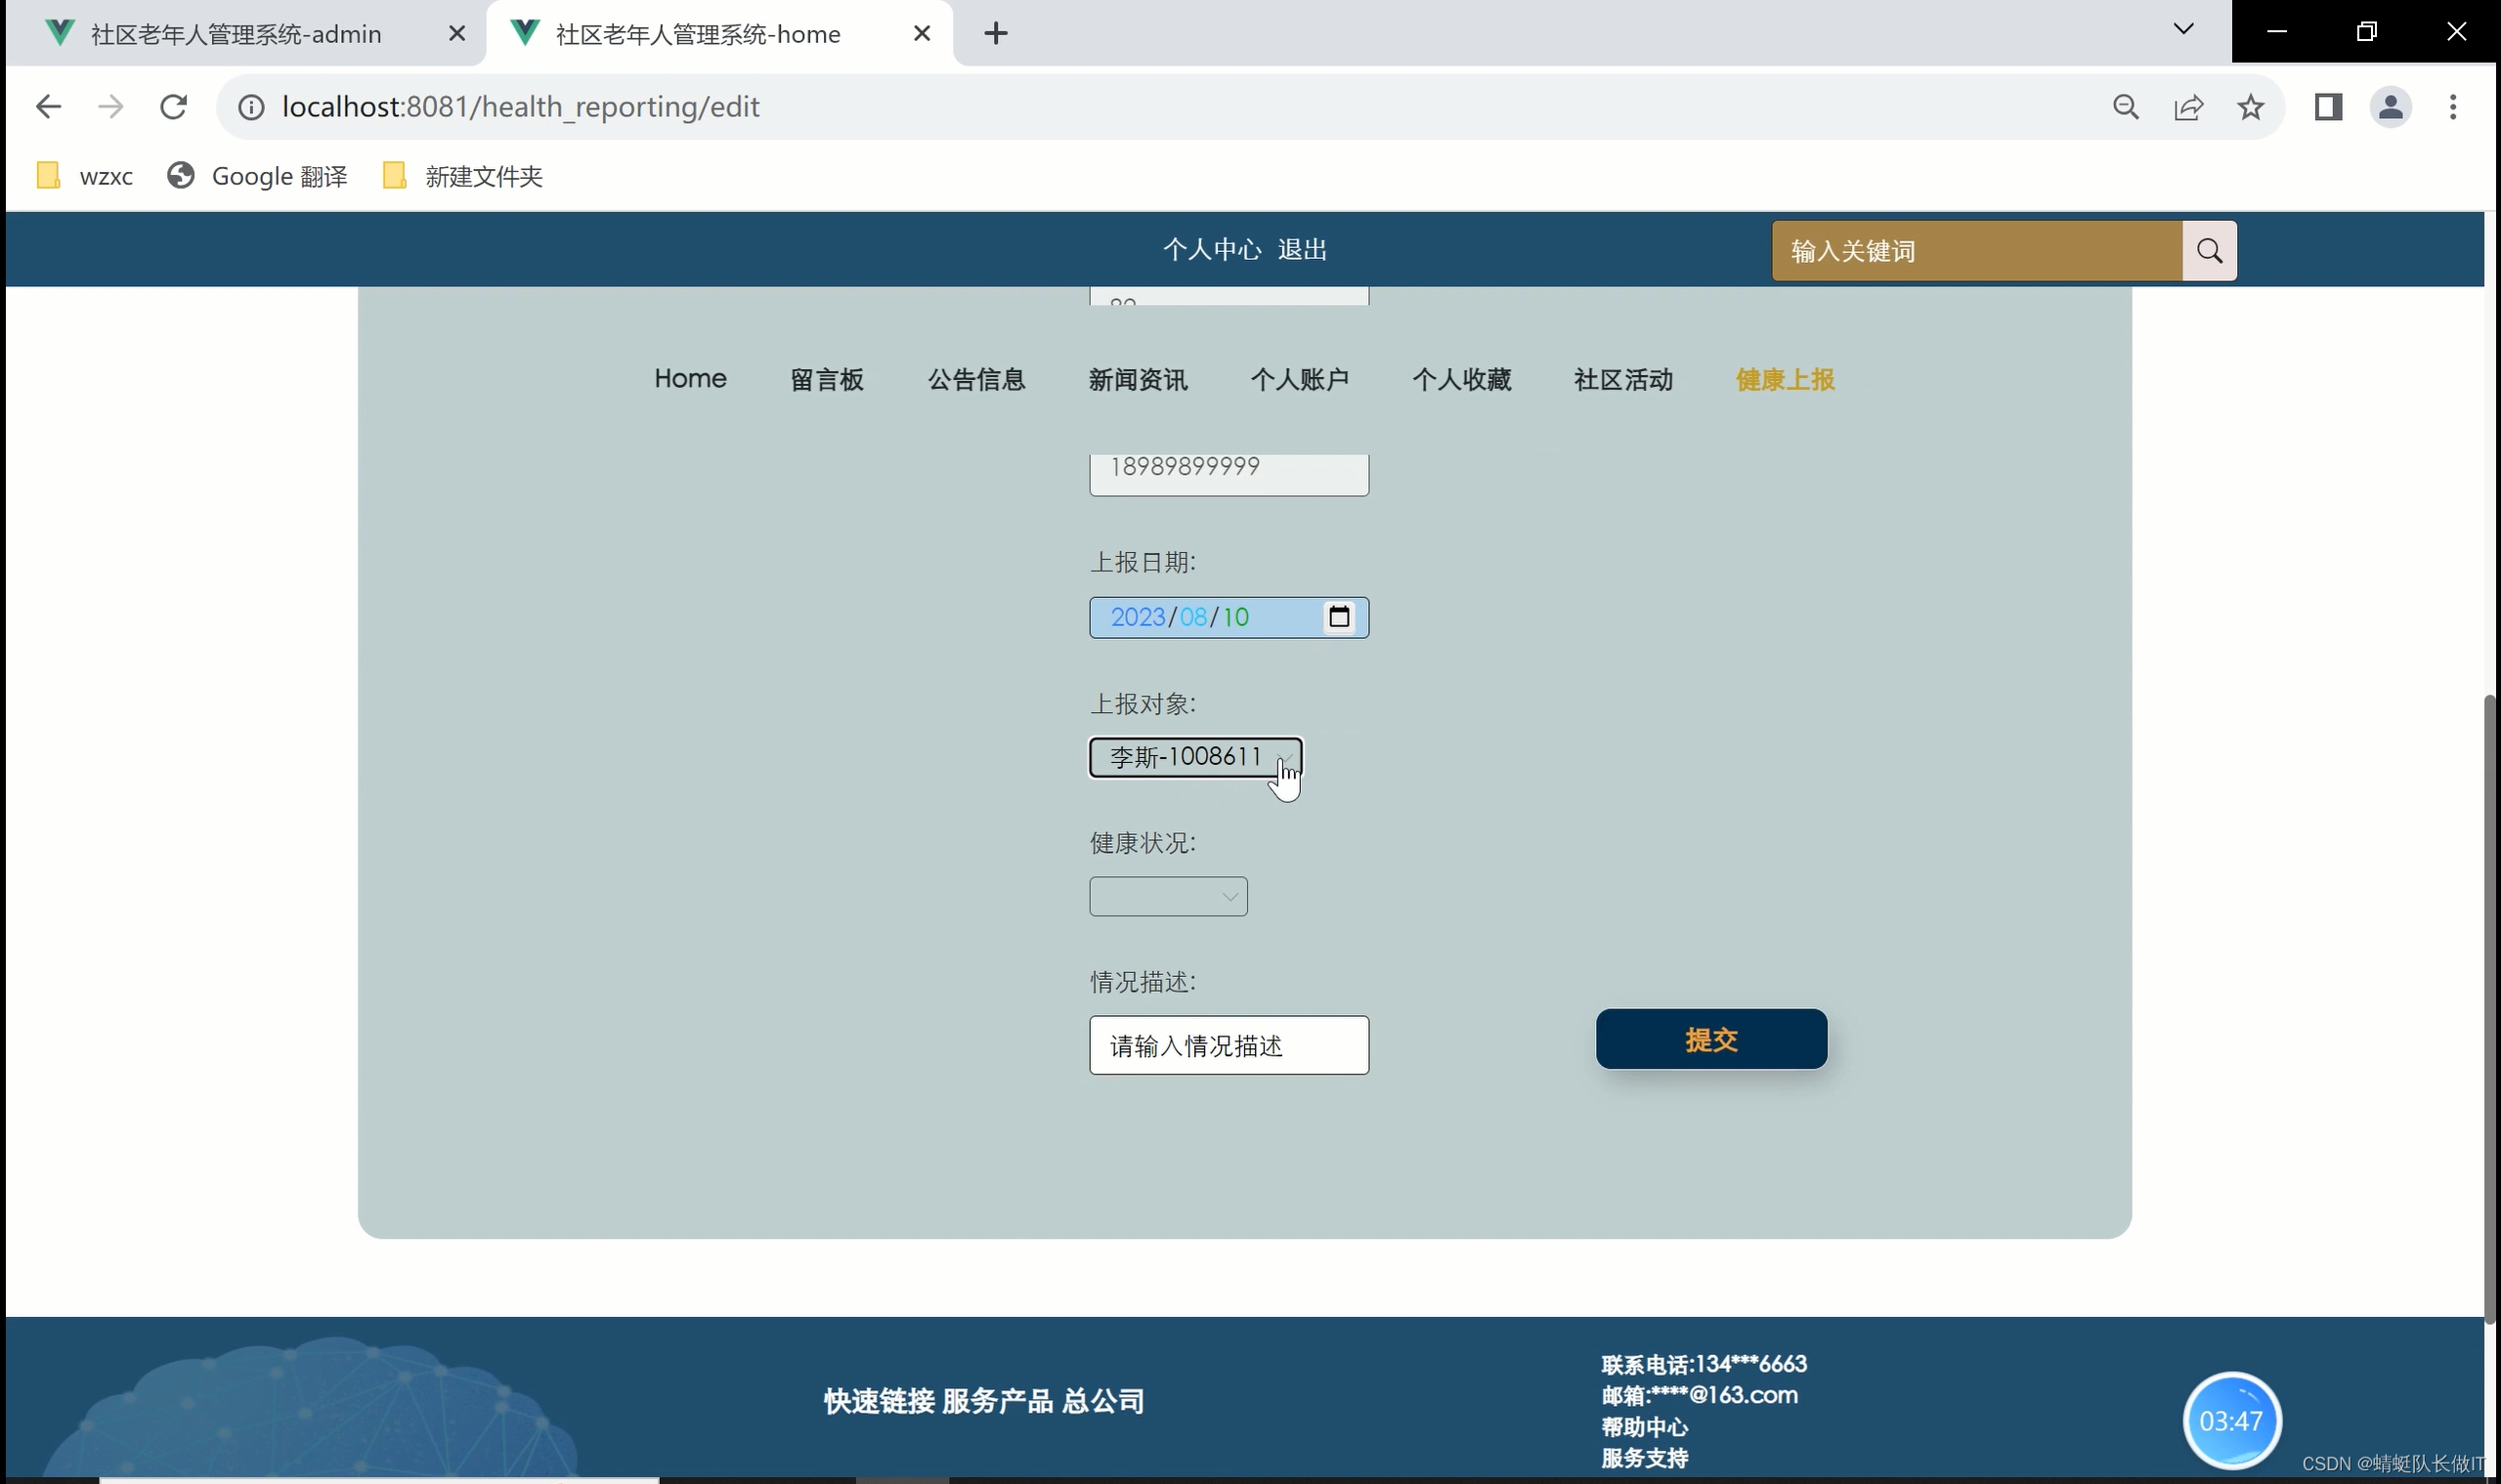Open the Chrome three-dot menu
This screenshot has width=2501, height=1484.
(x=2452, y=107)
